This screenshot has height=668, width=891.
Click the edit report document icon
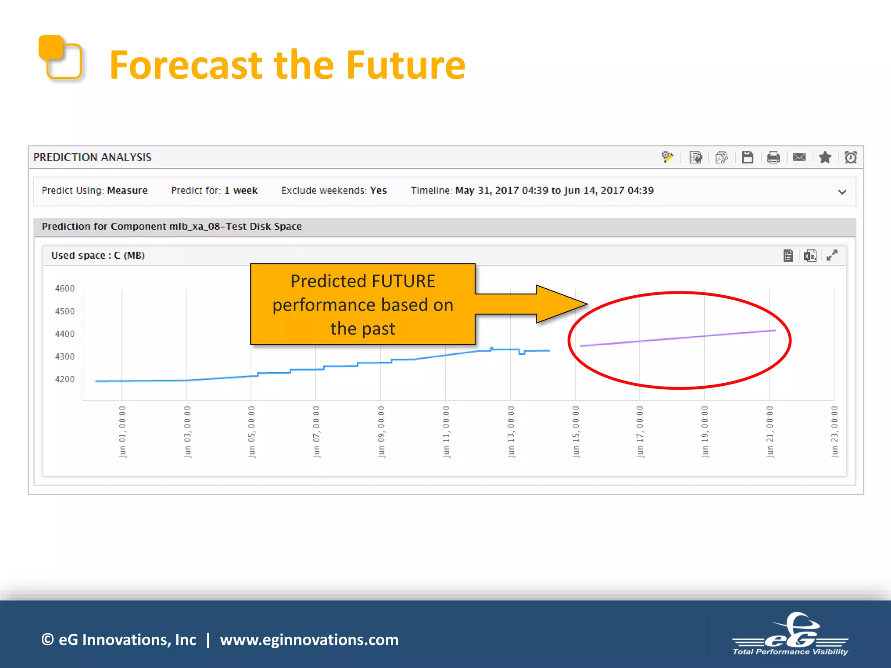696,157
